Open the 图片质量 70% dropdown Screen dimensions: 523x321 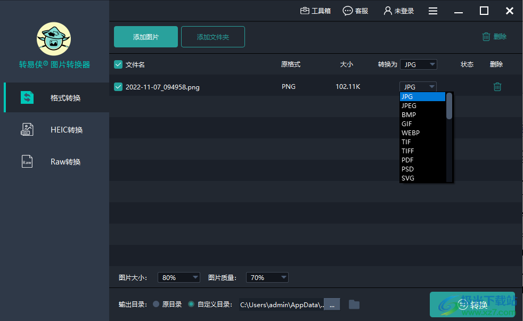[267, 277]
